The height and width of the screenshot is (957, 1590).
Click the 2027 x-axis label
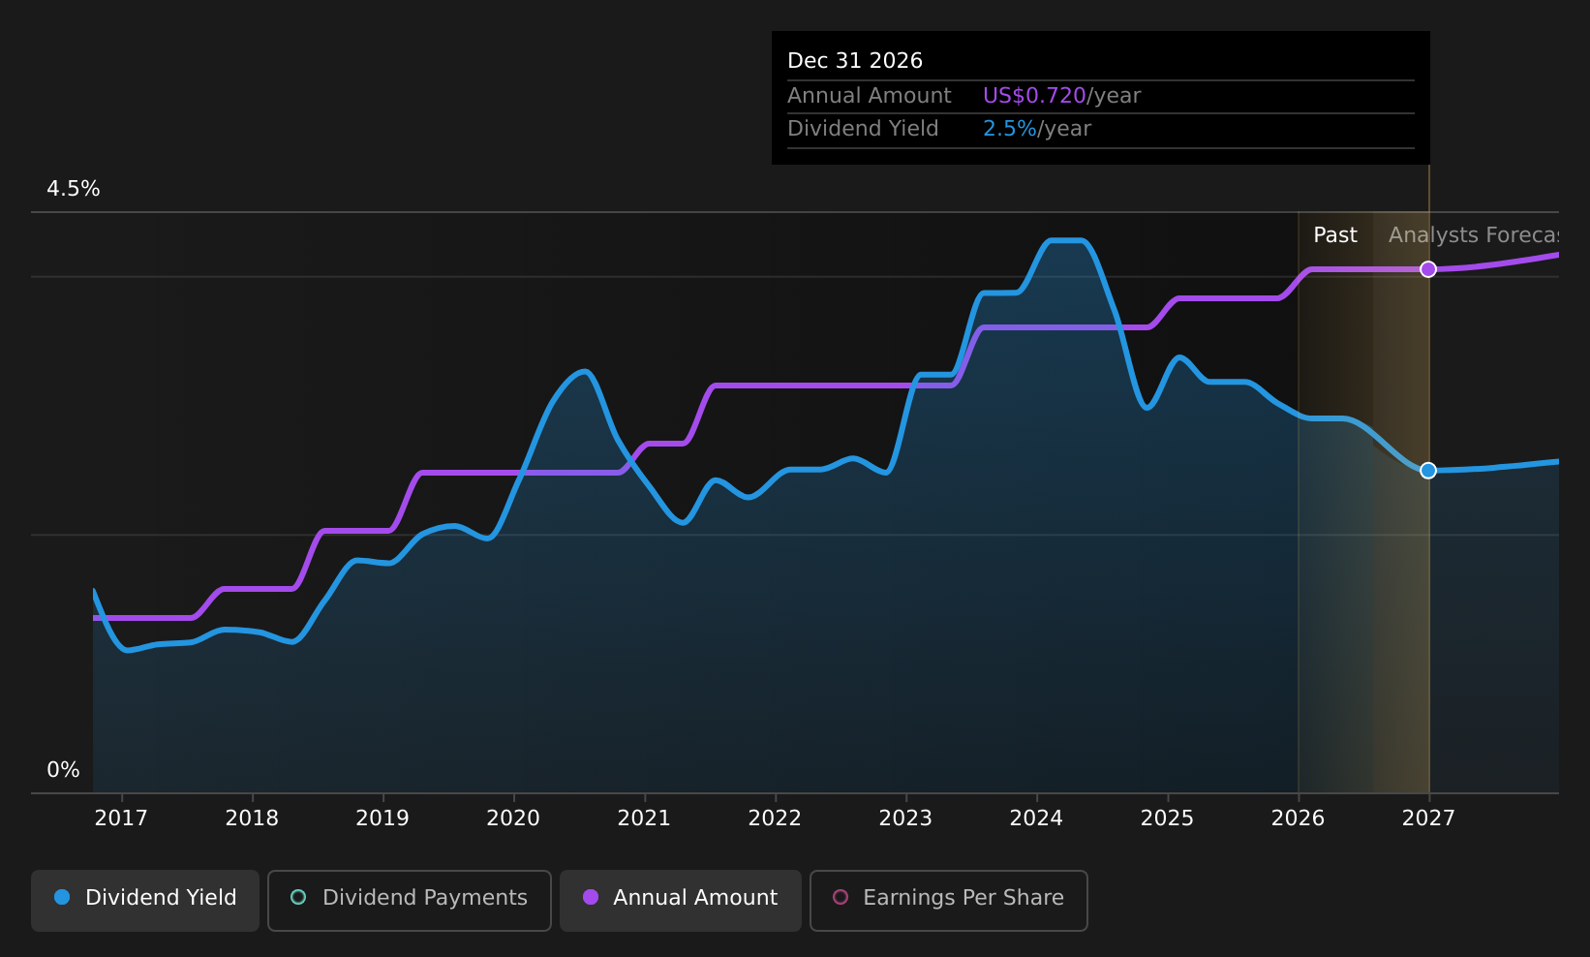click(x=1428, y=818)
